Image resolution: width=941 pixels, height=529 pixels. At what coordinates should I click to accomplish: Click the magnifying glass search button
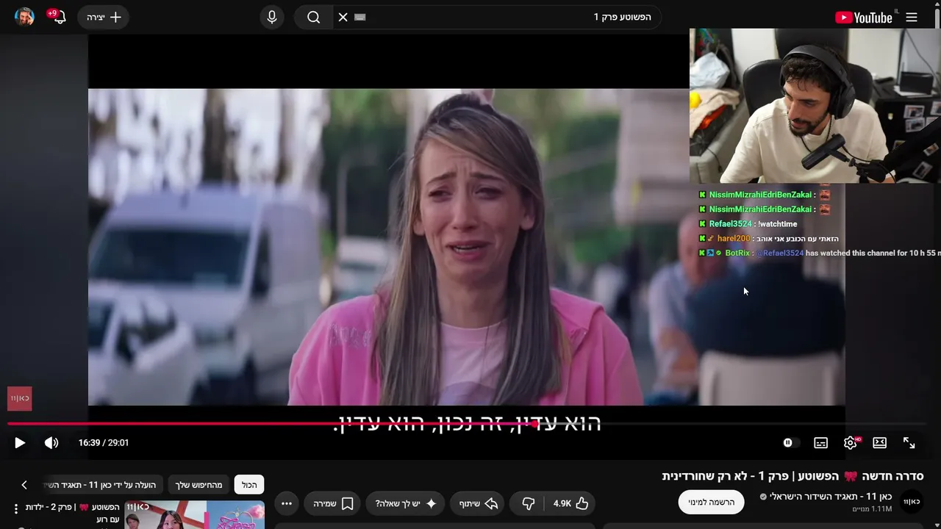coord(313,17)
